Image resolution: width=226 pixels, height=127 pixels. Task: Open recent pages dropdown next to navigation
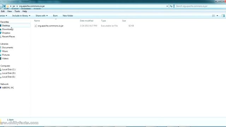[x=5, y=6]
